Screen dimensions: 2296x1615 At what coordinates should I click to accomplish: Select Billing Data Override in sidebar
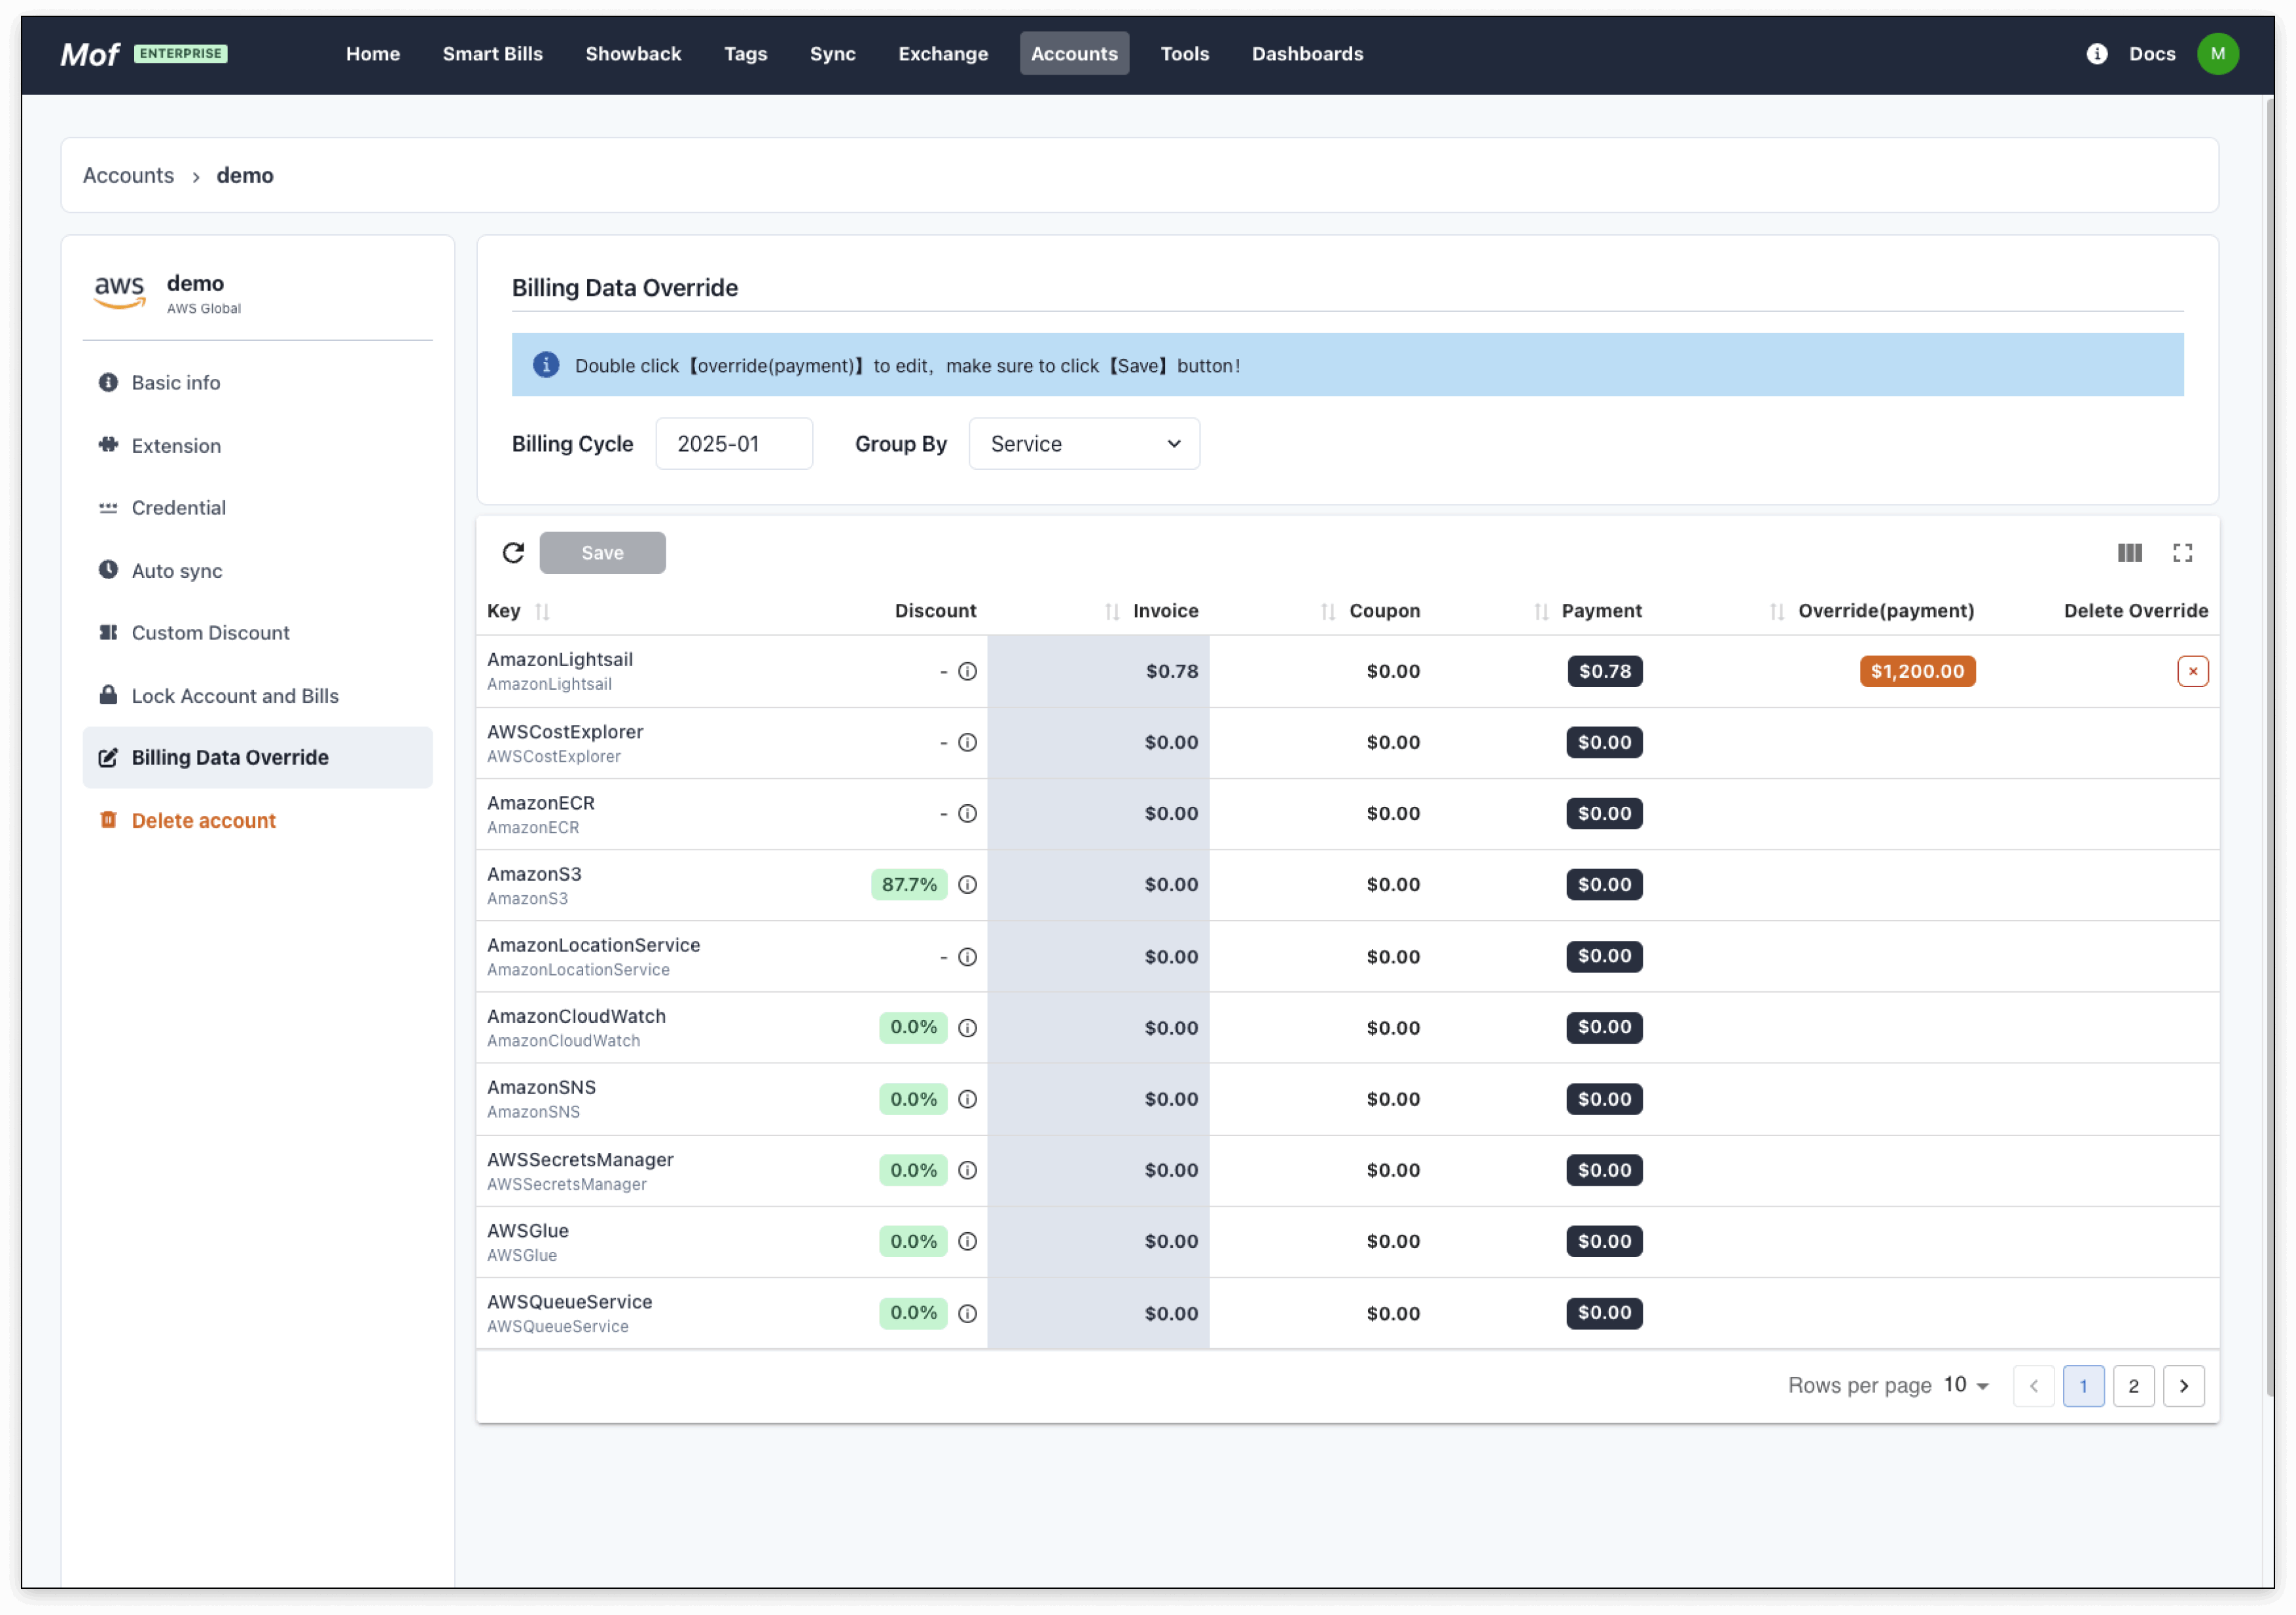[258, 758]
